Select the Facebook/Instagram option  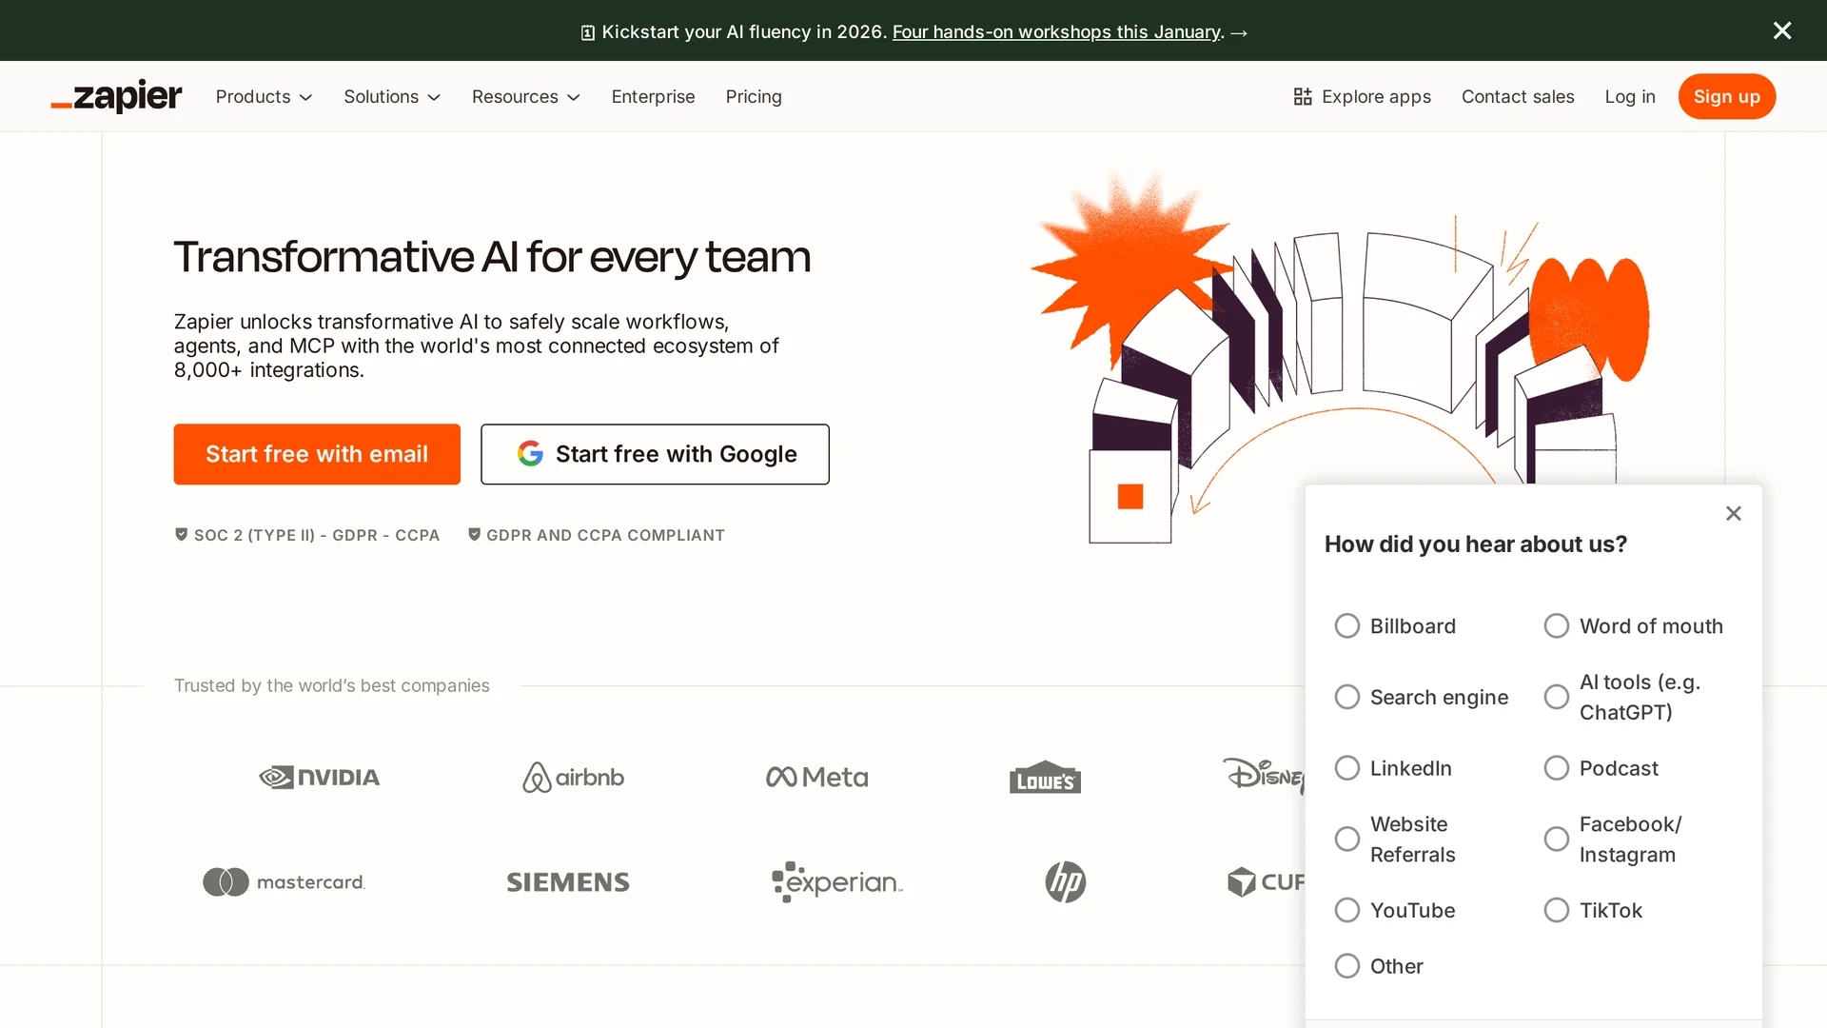coord(1556,840)
